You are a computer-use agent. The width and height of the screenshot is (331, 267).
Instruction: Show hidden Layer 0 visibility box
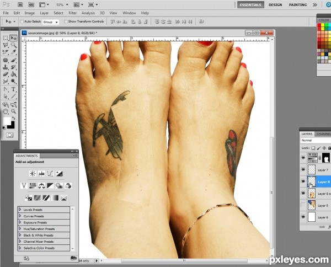pos(303,205)
